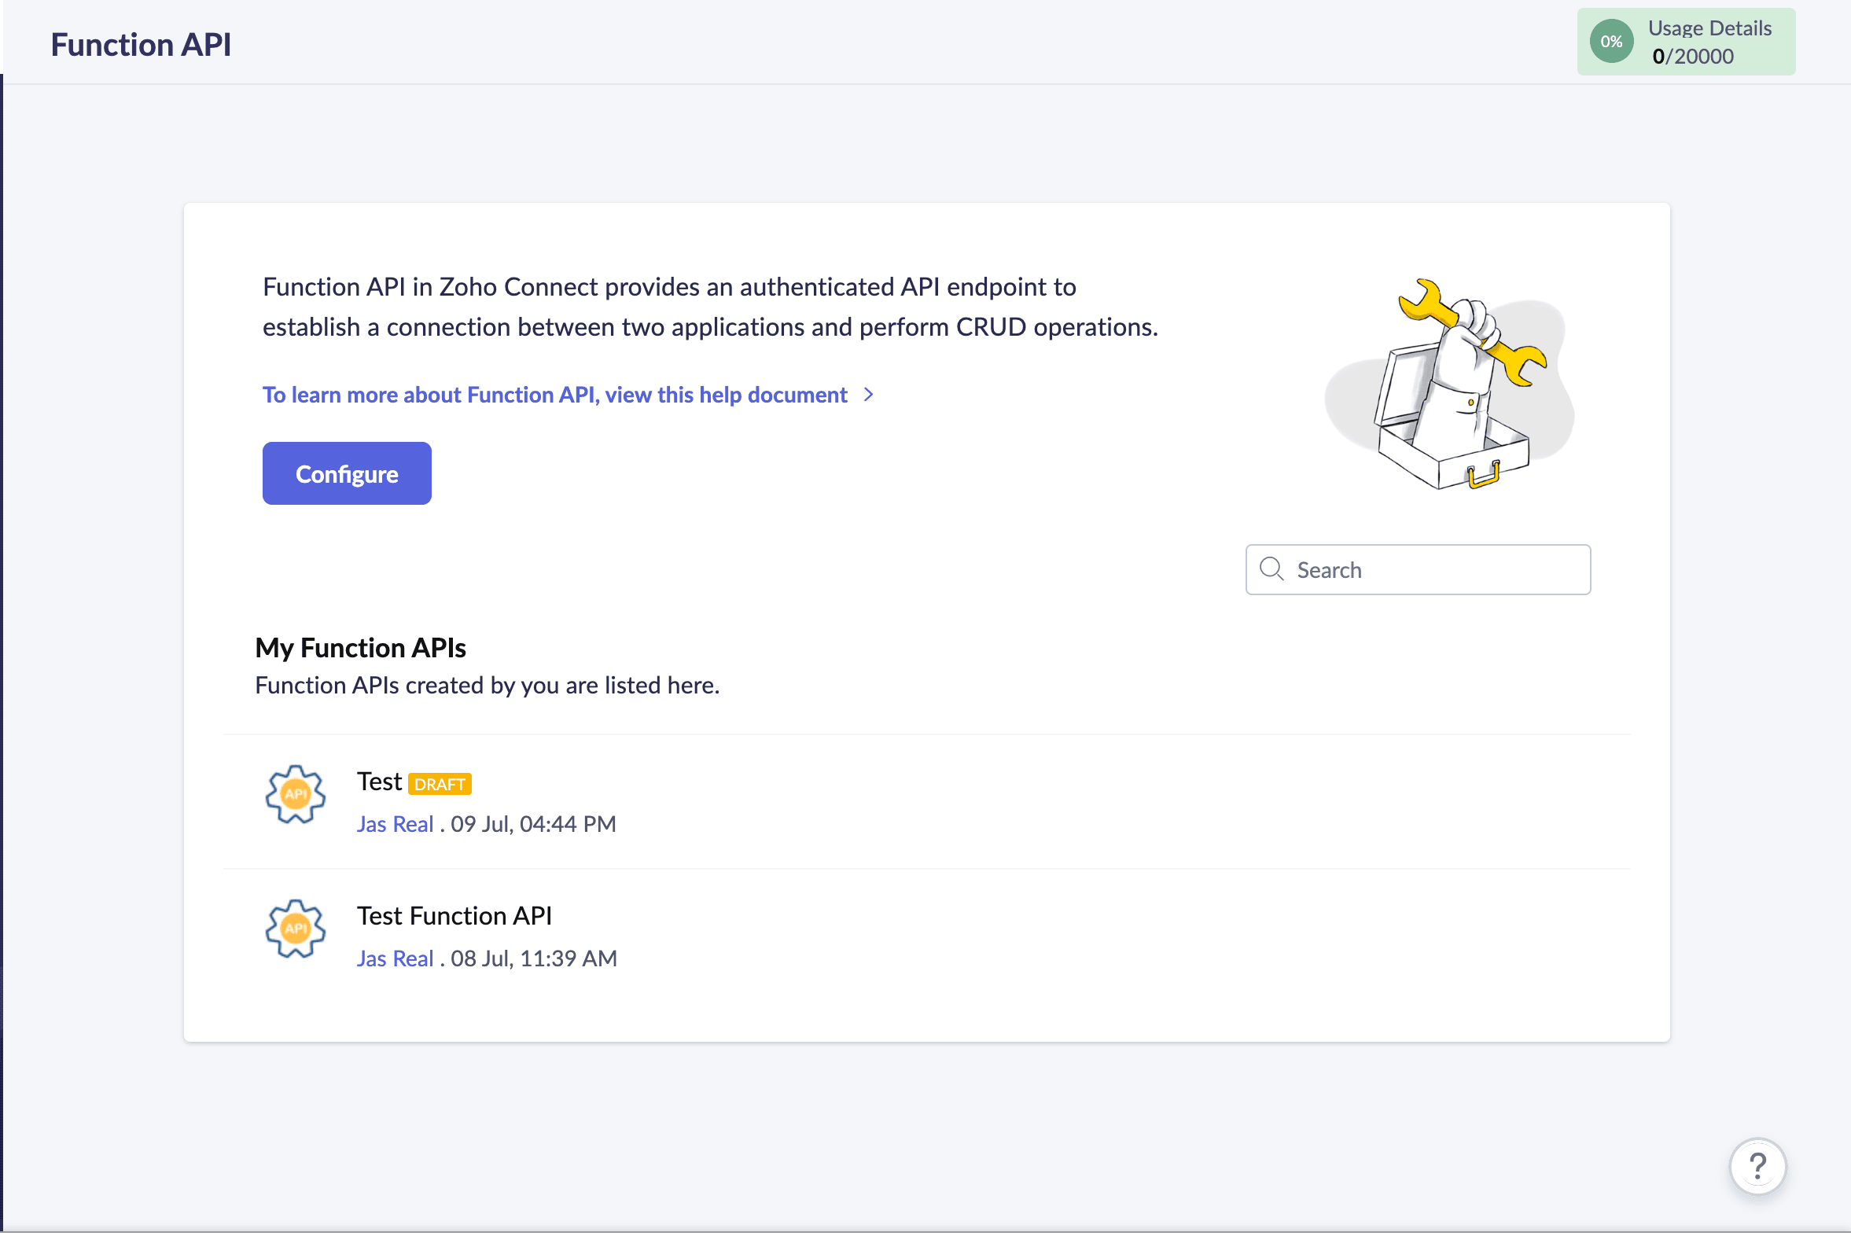Open the Test draft function API

click(379, 782)
